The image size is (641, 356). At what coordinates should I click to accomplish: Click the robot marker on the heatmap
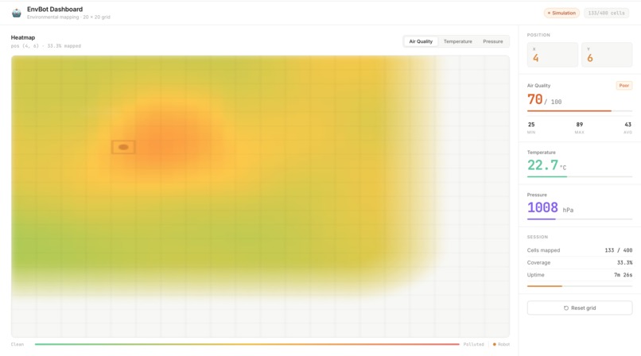coord(123,147)
